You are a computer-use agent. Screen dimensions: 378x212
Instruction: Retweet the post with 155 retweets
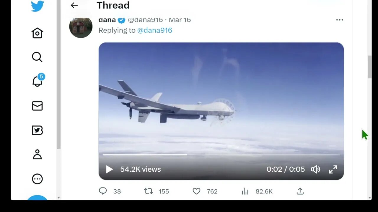(148, 191)
